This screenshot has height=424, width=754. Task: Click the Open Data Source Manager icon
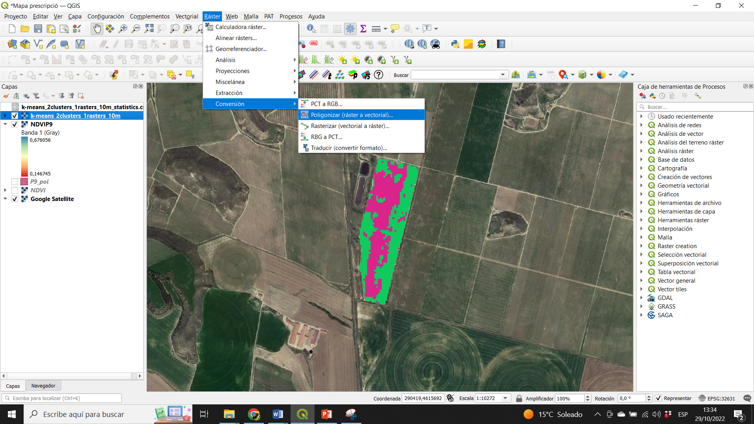click(x=12, y=44)
